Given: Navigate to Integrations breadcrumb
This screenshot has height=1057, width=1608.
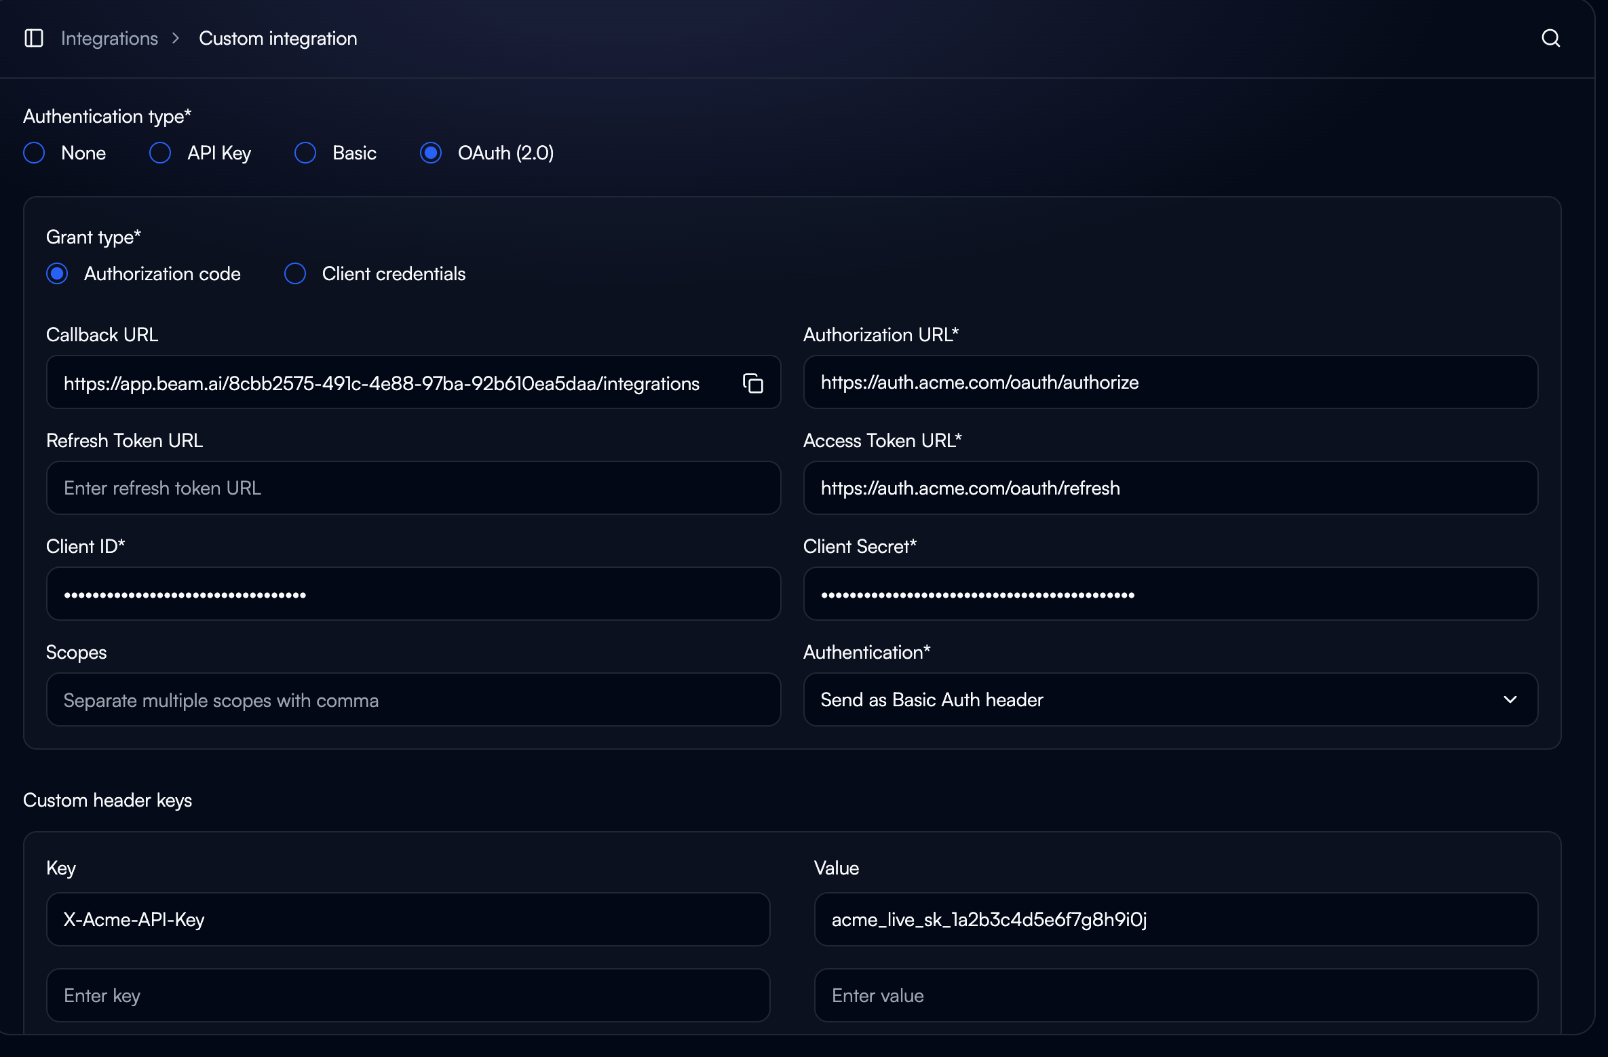Looking at the screenshot, I should (109, 38).
